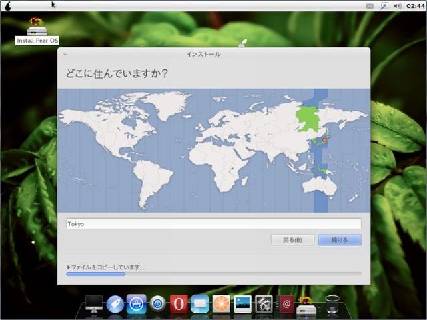Click the Install Pear OS desktop icon
The width and height of the screenshot is (427, 320).
37,31
